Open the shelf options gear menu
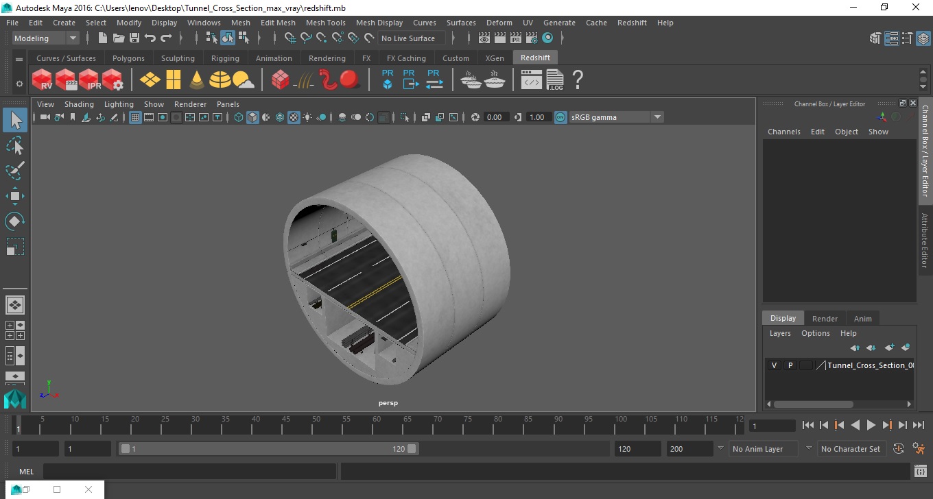 pos(19,84)
